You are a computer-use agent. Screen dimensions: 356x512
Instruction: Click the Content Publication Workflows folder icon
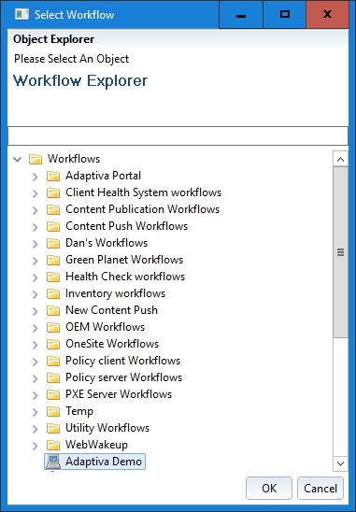[x=53, y=209]
